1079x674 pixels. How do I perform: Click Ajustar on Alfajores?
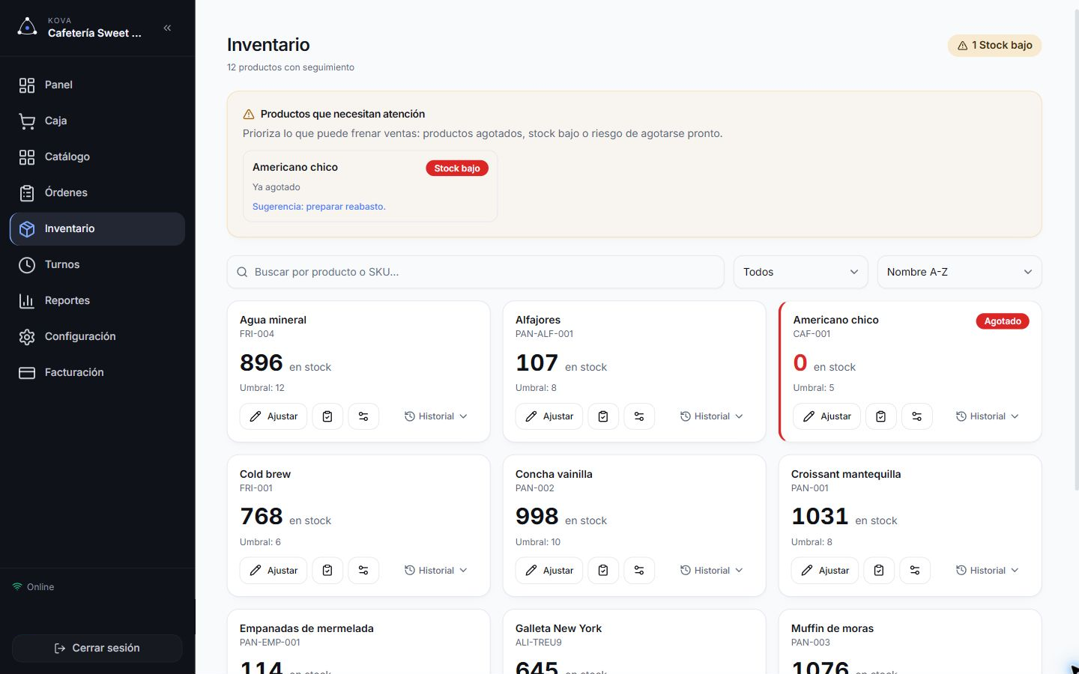coord(549,416)
